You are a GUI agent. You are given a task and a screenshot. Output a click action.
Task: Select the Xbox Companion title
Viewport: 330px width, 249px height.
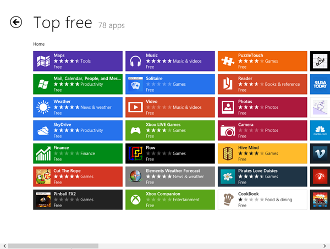pyautogui.click(x=163, y=194)
